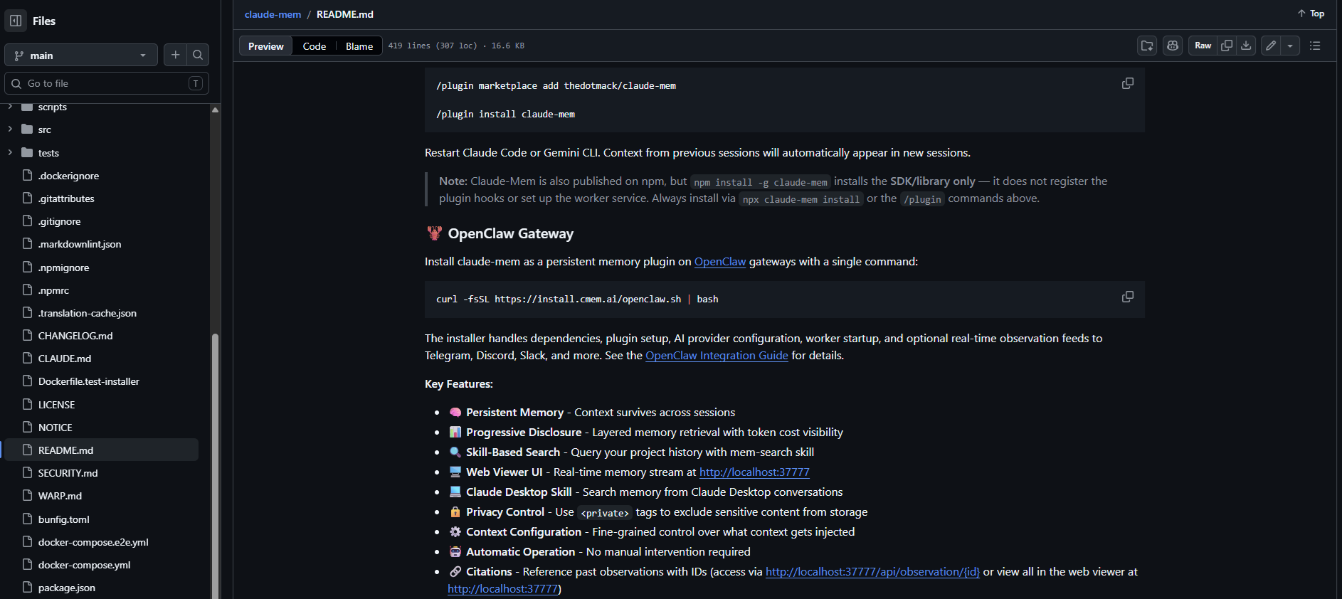Open the NOTICE file

56,428
